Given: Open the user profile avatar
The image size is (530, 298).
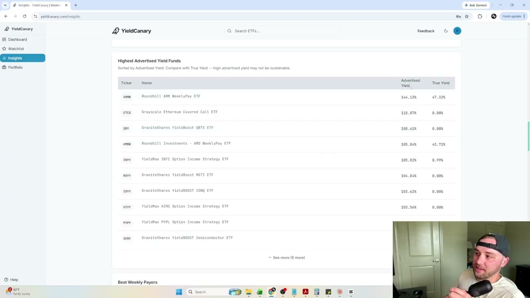Looking at the screenshot, I should click(457, 31).
